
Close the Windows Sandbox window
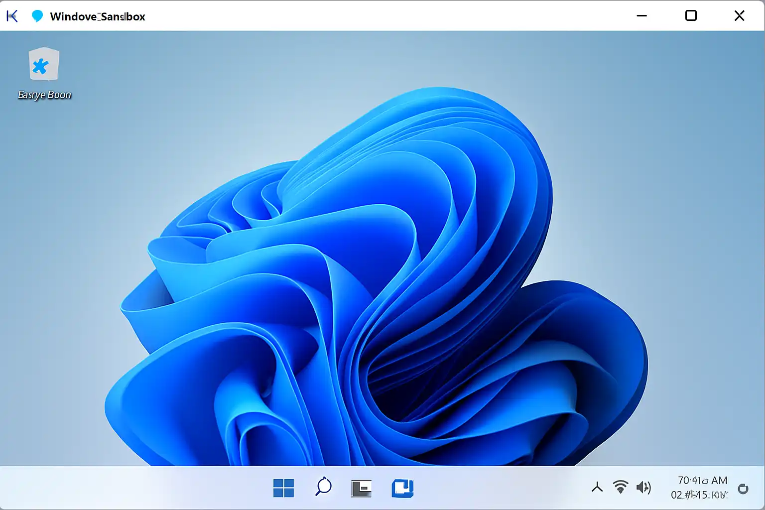point(739,16)
